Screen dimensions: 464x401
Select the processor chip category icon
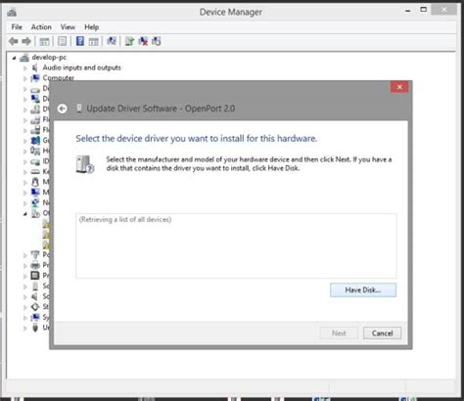pos(35,275)
